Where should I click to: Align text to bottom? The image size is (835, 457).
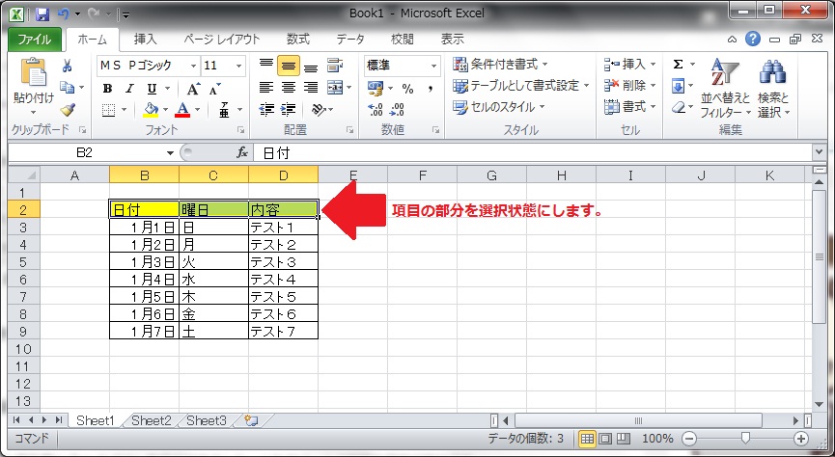coord(311,67)
